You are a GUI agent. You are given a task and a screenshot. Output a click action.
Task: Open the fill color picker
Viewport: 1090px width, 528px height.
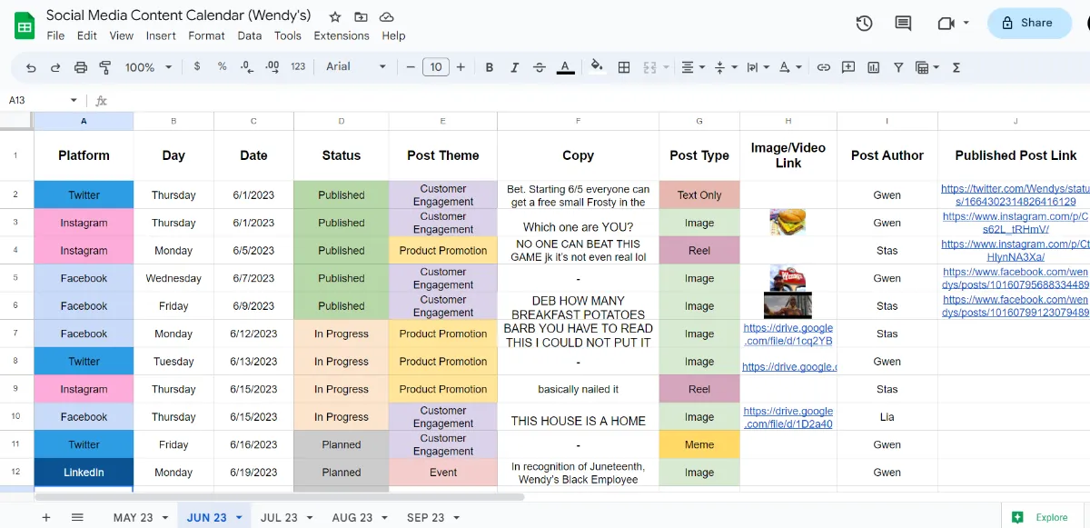point(595,66)
